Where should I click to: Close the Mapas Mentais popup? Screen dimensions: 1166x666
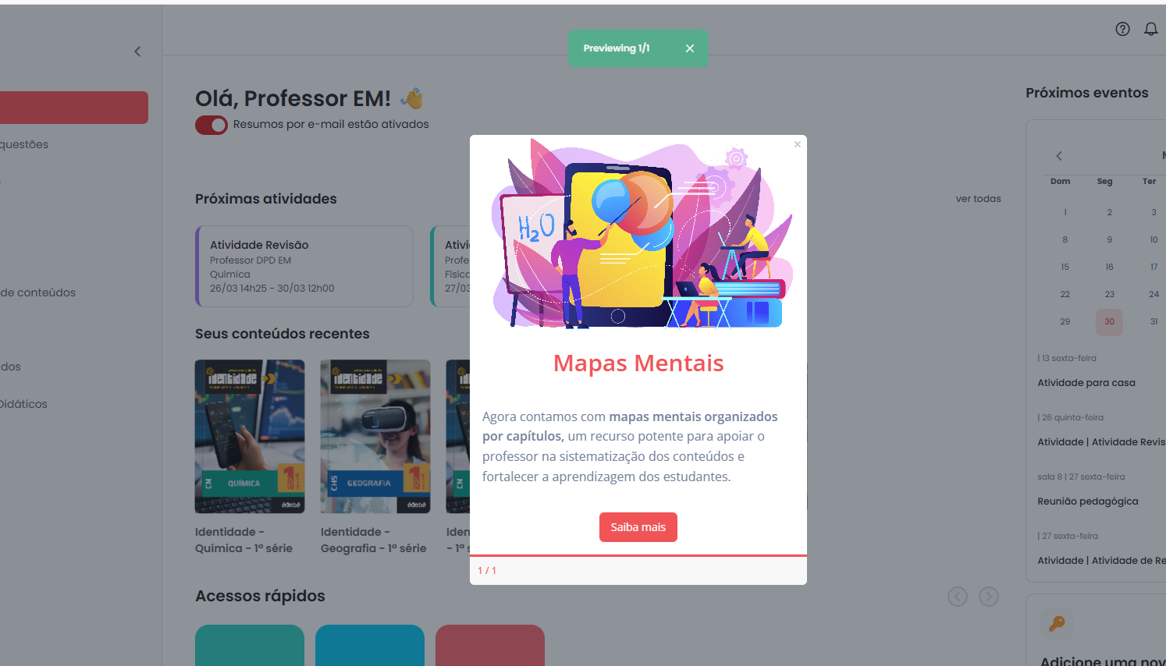(x=797, y=144)
